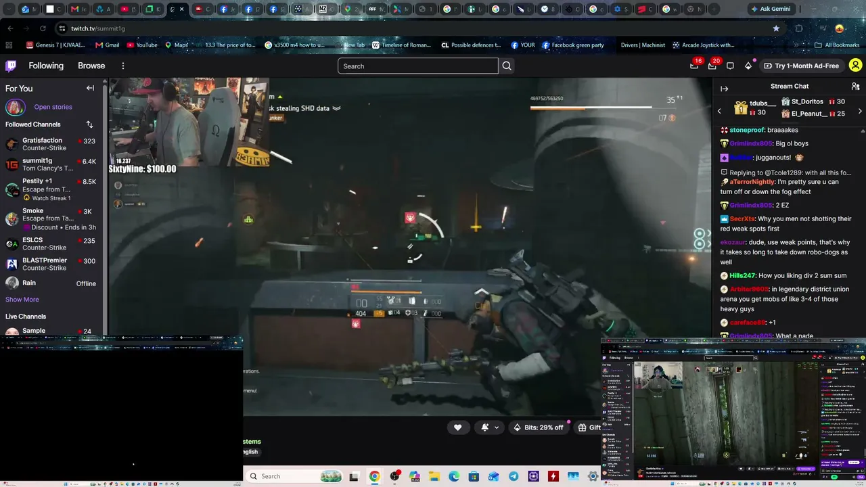Viewport: 866px width, 487px height.
Task: Go to next gift leaderboard page
Action: (860, 111)
